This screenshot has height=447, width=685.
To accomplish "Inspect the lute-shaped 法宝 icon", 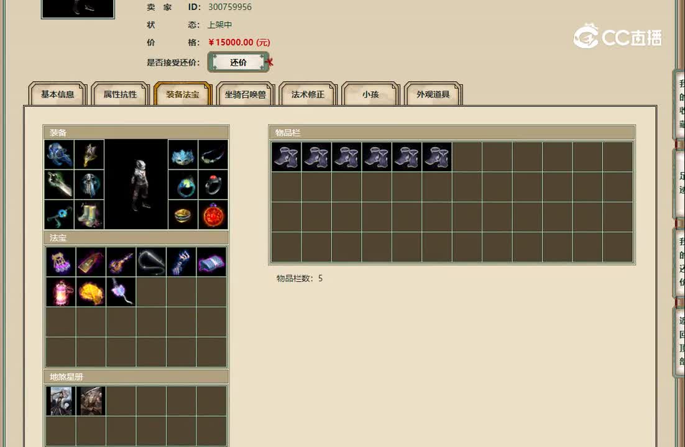I will (121, 262).
